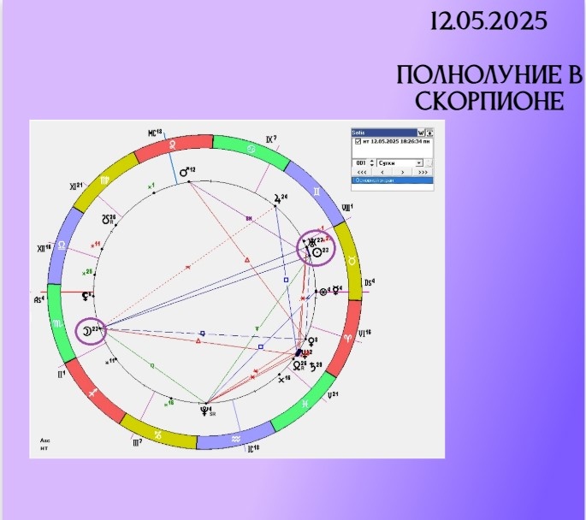Click the Aquarius sign on the blue segment
The image size is (586, 520).
(236, 439)
